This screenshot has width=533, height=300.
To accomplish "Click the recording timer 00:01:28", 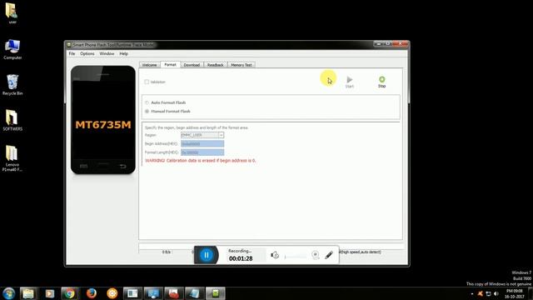I will [241, 259].
